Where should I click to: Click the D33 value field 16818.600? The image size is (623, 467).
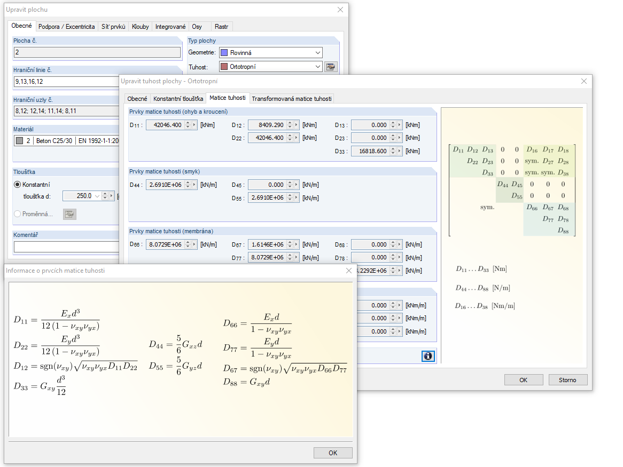click(371, 151)
